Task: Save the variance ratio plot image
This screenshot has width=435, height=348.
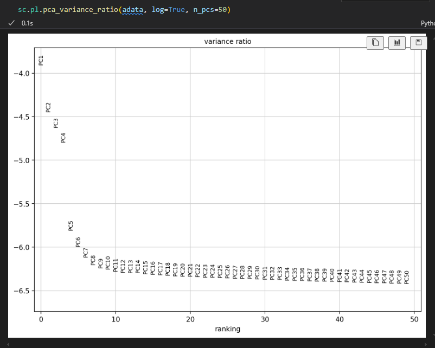Action: click(x=418, y=43)
